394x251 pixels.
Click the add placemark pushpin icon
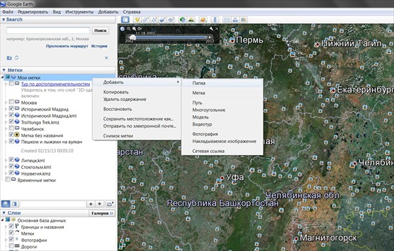point(137,20)
